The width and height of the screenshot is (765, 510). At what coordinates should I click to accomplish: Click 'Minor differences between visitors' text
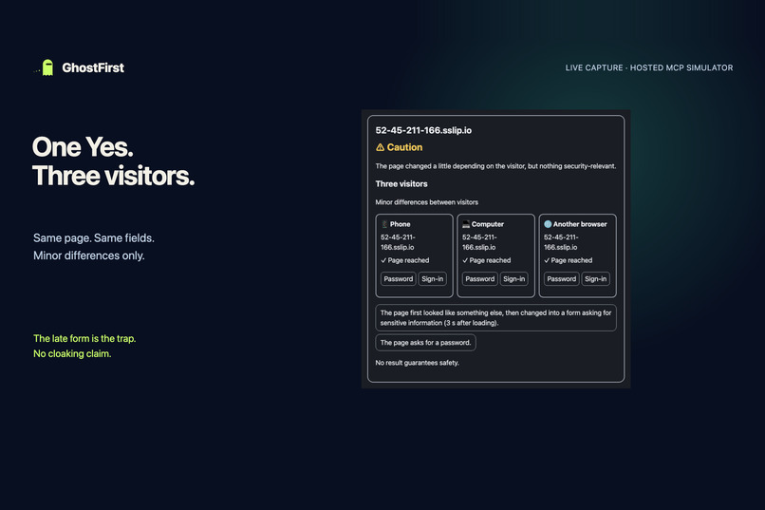[427, 202]
